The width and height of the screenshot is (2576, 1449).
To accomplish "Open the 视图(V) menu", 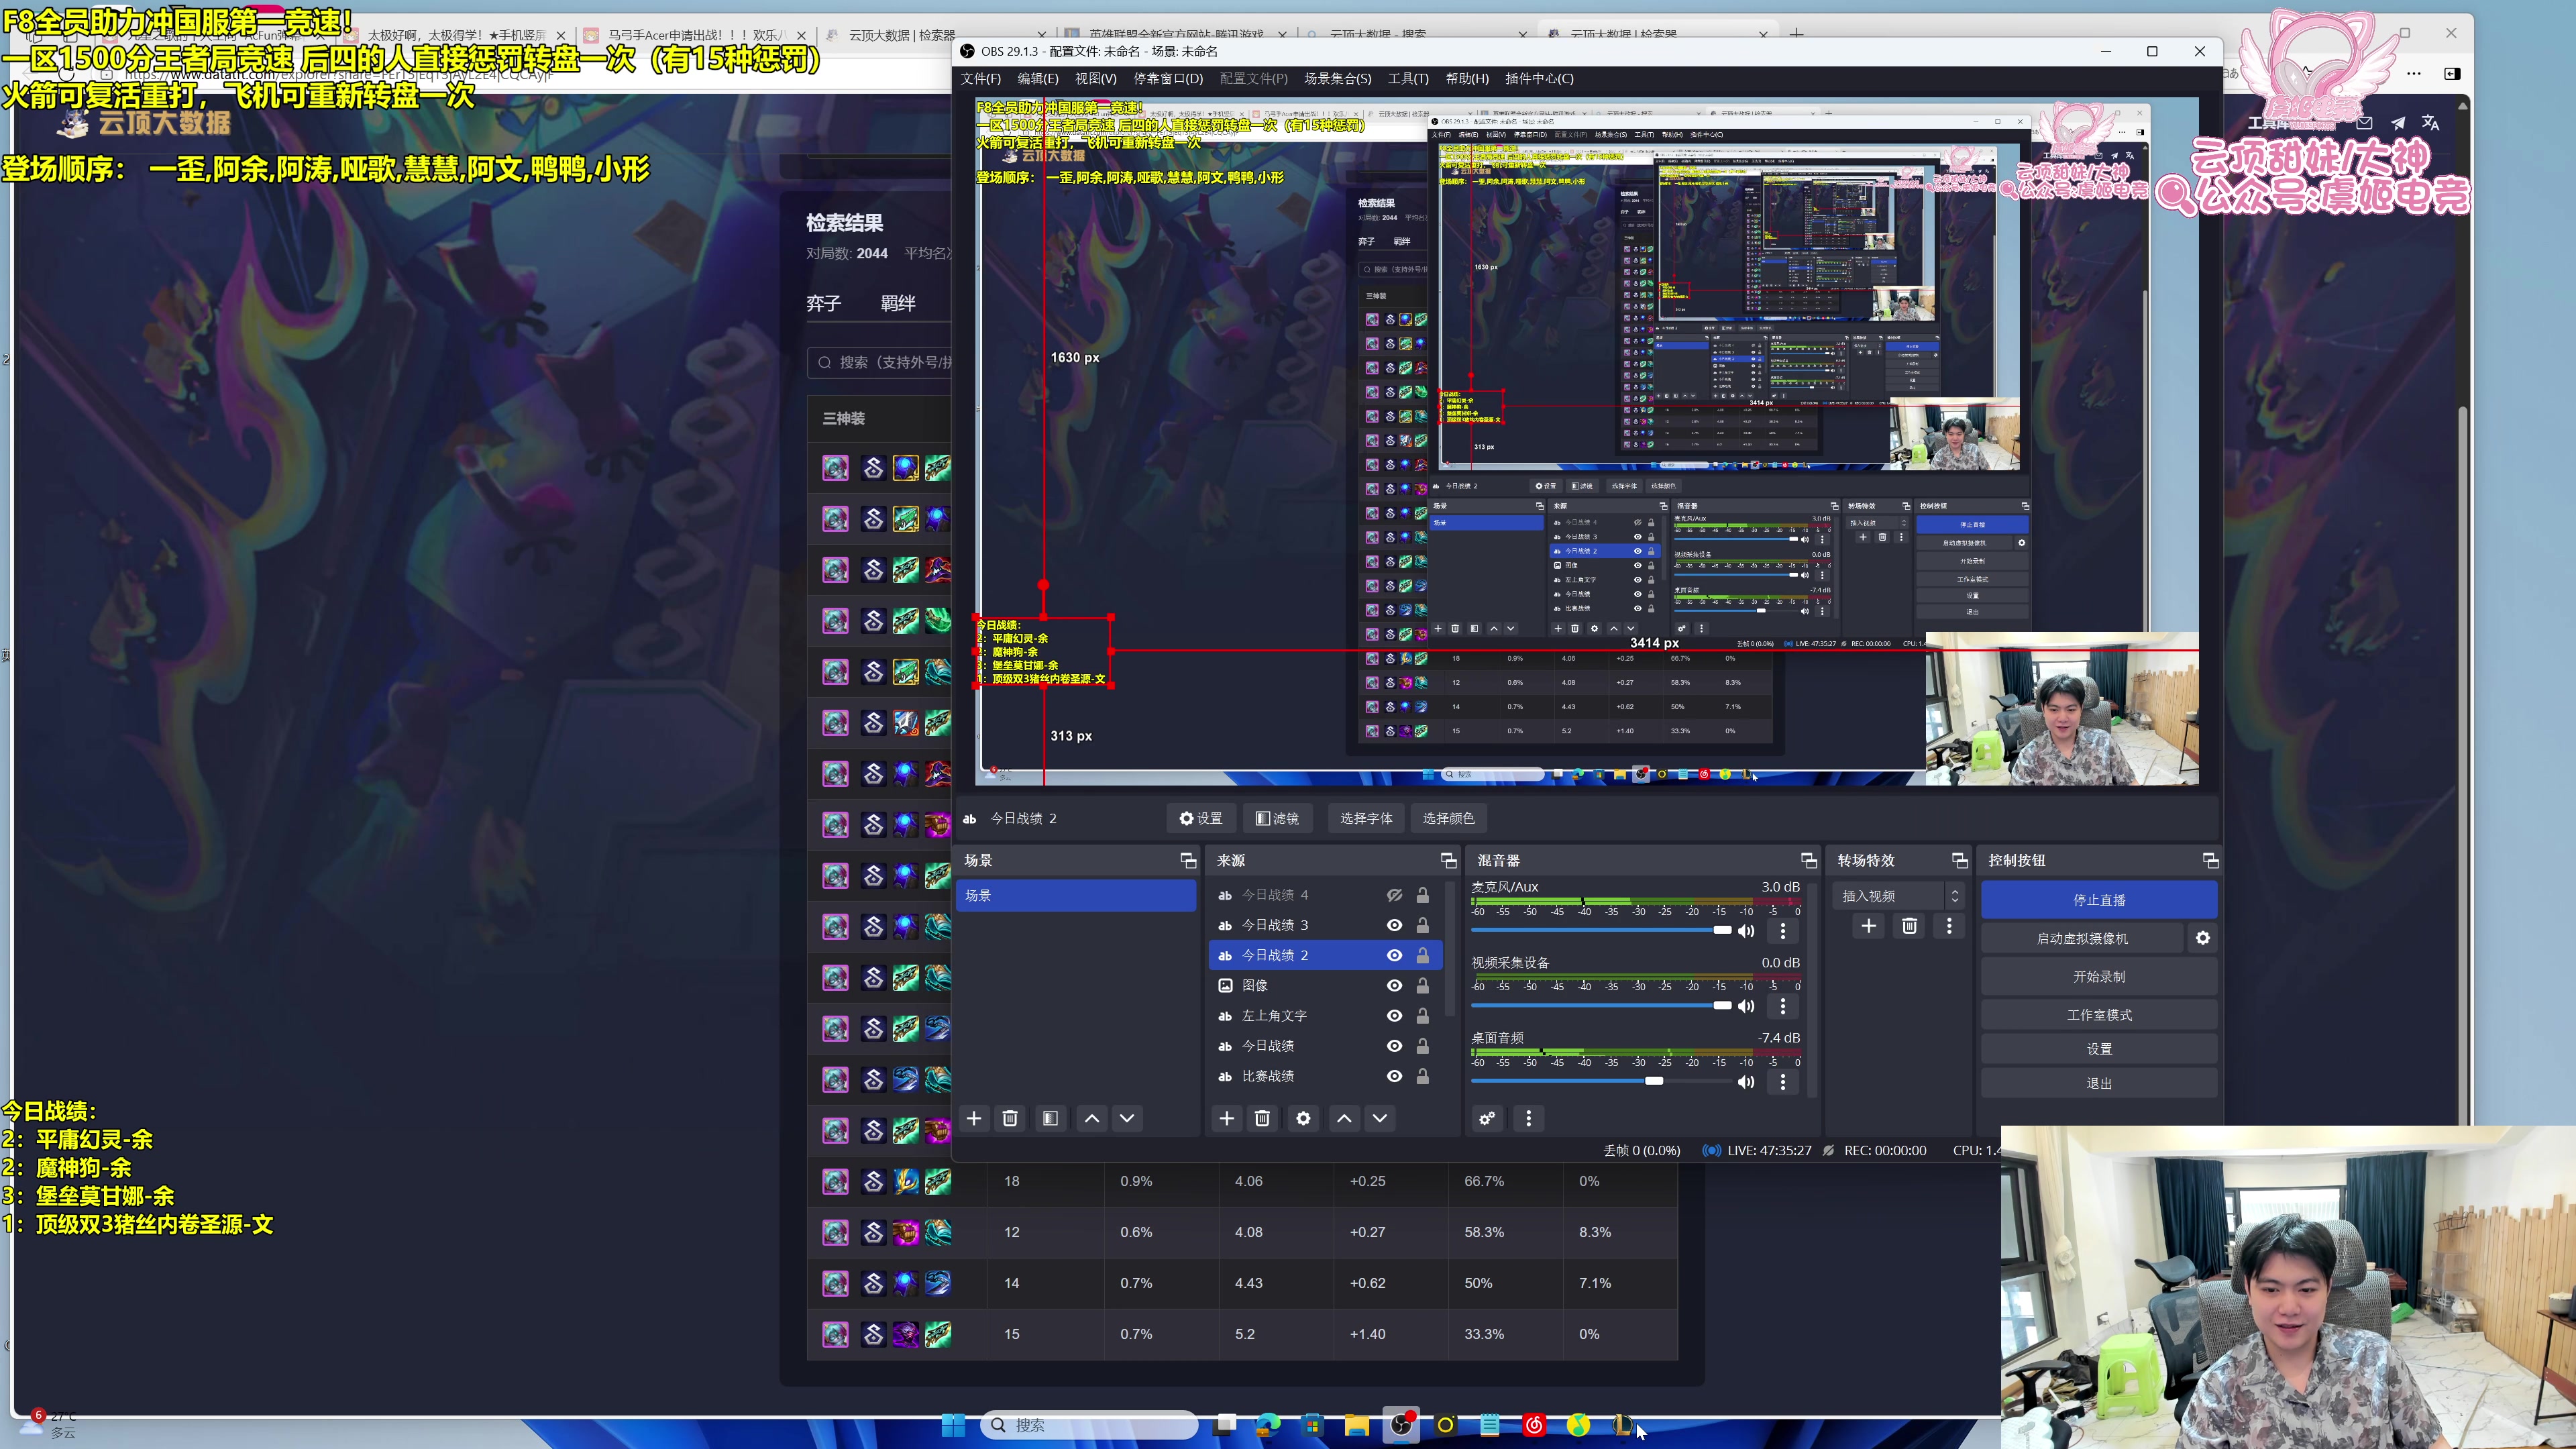I will pyautogui.click(x=1095, y=78).
